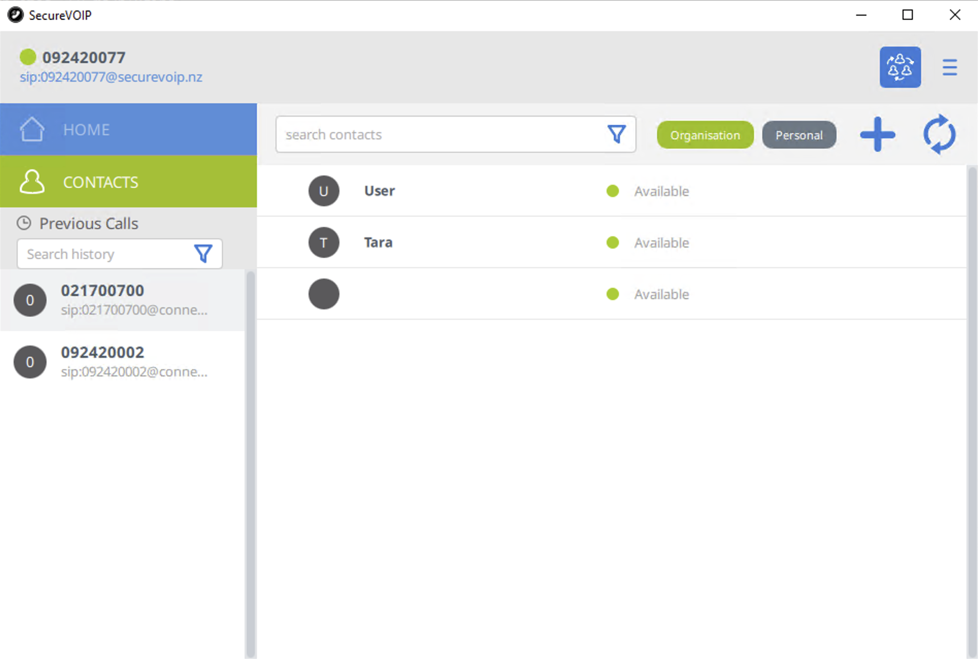This screenshot has height=659, width=978.
Task: Click sip:092420002@conne... address text
Action: pyautogui.click(x=134, y=372)
